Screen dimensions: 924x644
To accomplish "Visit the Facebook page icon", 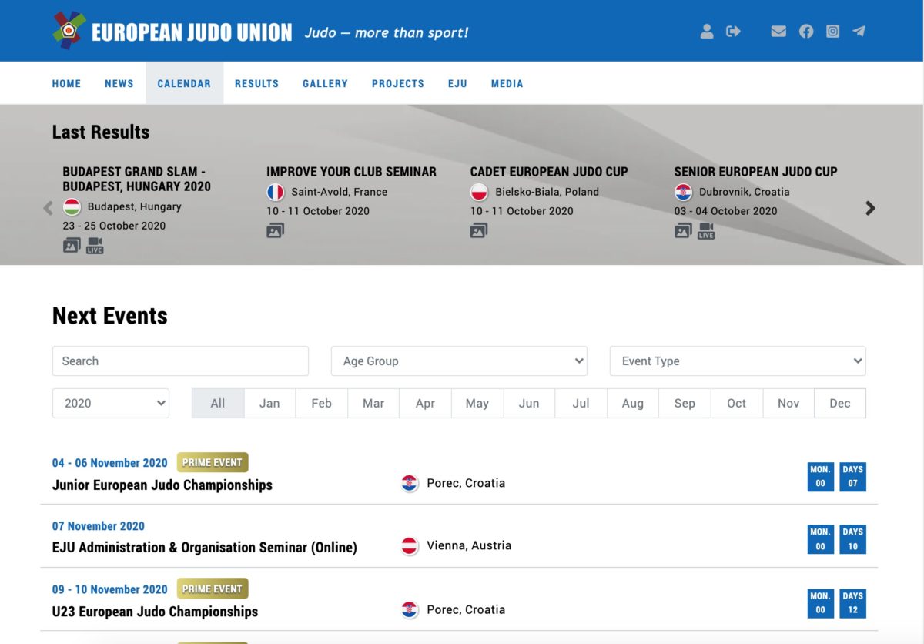I will (805, 32).
